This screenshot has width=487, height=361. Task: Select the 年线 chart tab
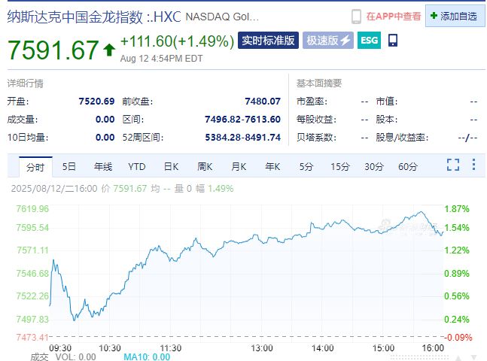point(103,167)
